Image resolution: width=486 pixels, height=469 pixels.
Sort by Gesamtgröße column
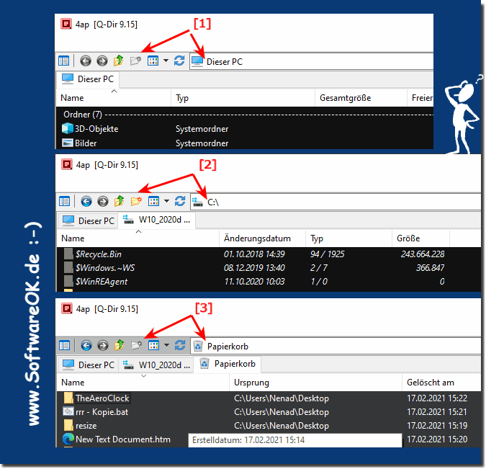click(361, 98)
